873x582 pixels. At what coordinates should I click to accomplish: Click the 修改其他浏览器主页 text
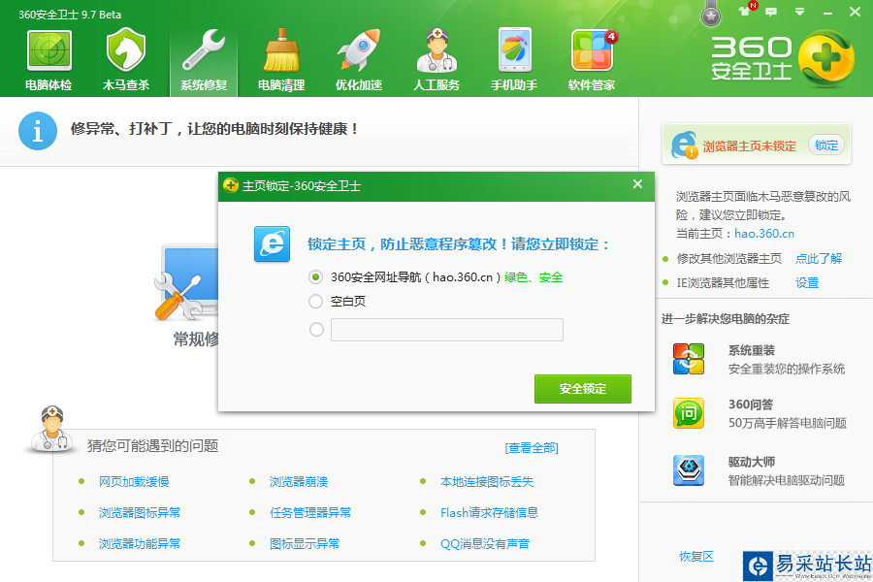click(x=729, y=258)
